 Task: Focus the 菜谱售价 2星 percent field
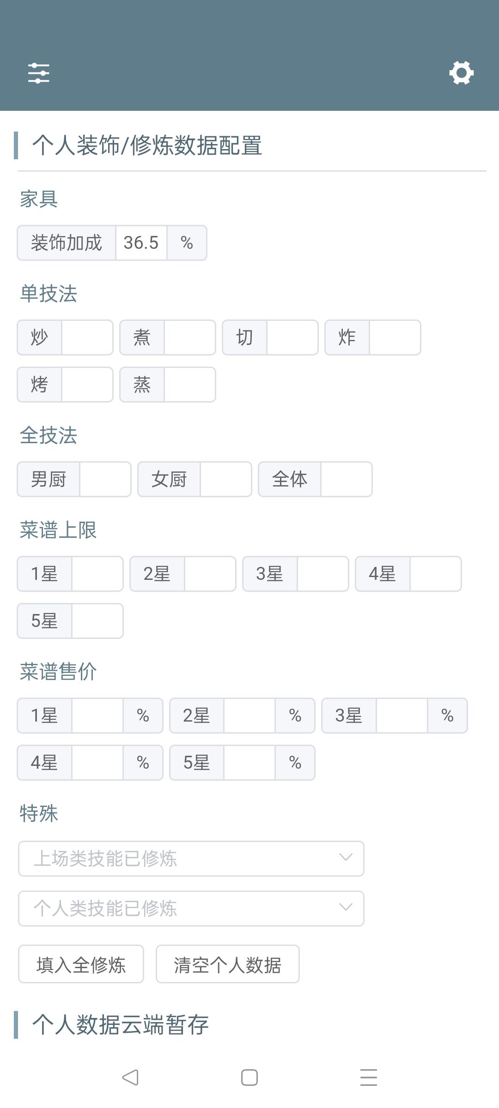point(249,716)
